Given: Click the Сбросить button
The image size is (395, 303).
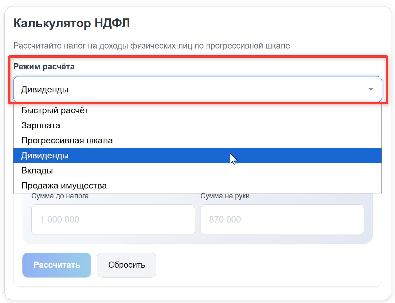Looking at the screenshot, I should (x=127, y=265).
